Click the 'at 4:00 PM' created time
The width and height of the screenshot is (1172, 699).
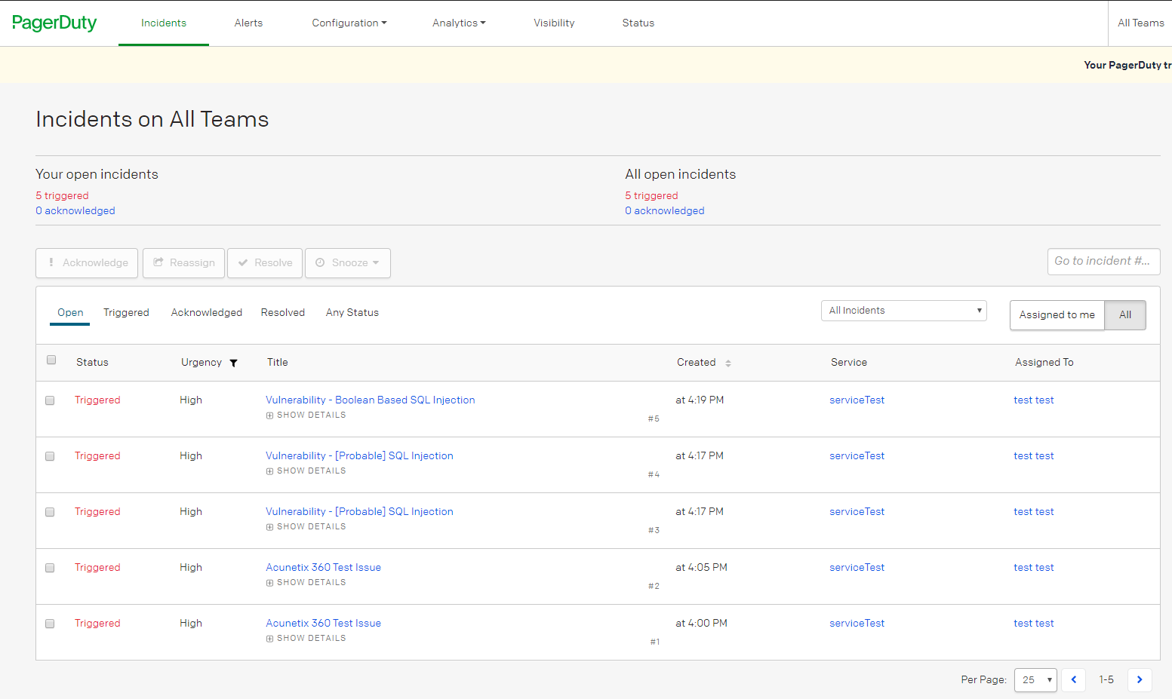coord(701,624)
